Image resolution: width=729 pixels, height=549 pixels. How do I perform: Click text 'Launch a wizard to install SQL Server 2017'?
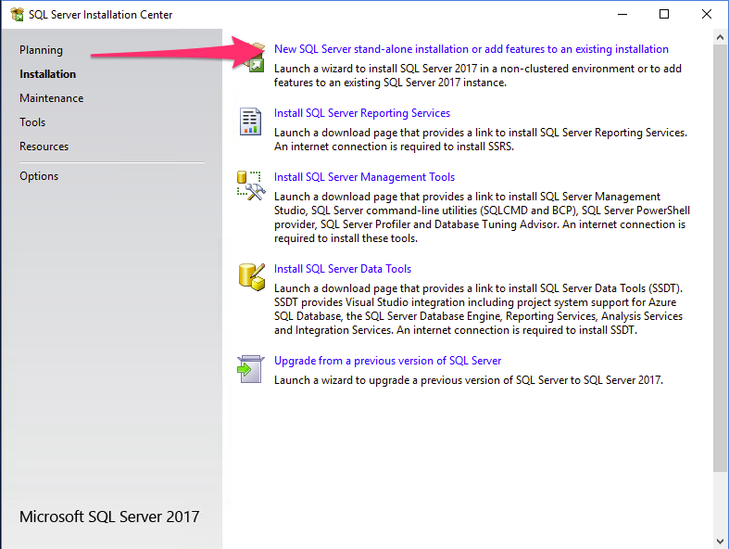[x=376, y=69]
